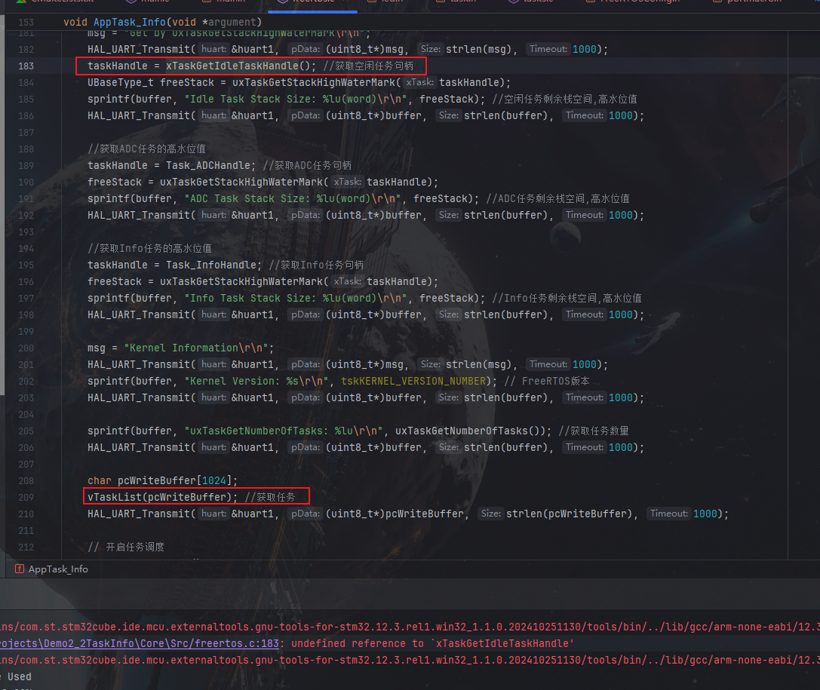Viewport: 820px width, 690px height.
Task: Click the tskKERNEL_VERSION_NUMBER macro
Action: (x=414, y=381)
